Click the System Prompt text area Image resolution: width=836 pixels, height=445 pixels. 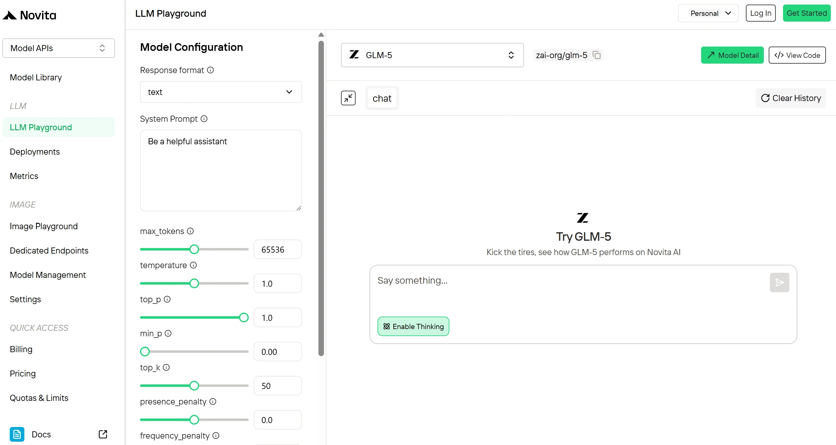[x=221, y=170]
